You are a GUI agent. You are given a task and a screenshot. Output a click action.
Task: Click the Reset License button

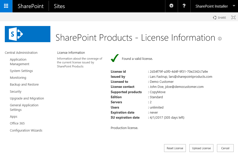click(x=175, y=148)
